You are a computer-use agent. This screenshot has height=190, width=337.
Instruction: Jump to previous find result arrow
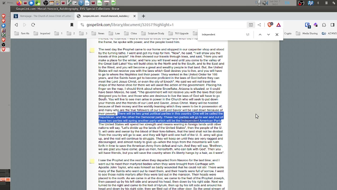[260, 35]
